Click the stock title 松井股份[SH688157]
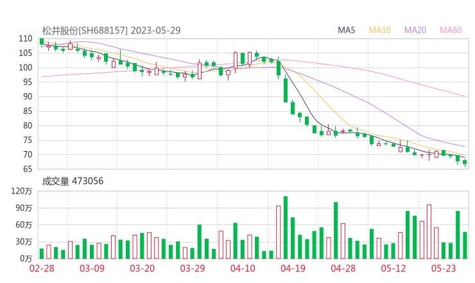This screenshot has width=475, height=283. (85, 30)
